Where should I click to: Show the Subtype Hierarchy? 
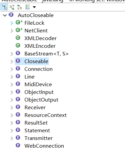click(19, 7)
